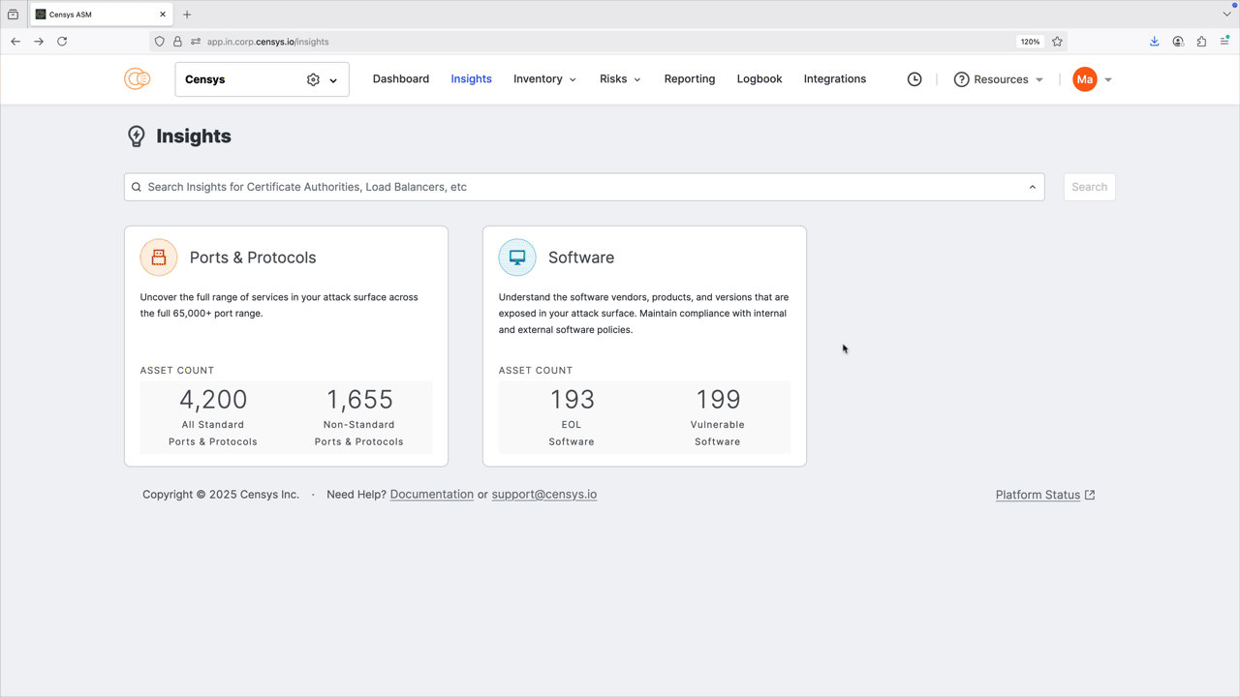The height and width of the screenshot is (697, 1240).
Task: Expand the Risks menu
Action: click(x=620, y=79)
